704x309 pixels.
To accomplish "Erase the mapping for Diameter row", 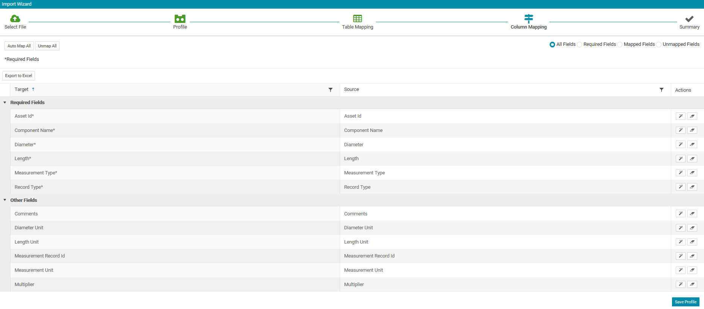I will (x=692, y=144).
